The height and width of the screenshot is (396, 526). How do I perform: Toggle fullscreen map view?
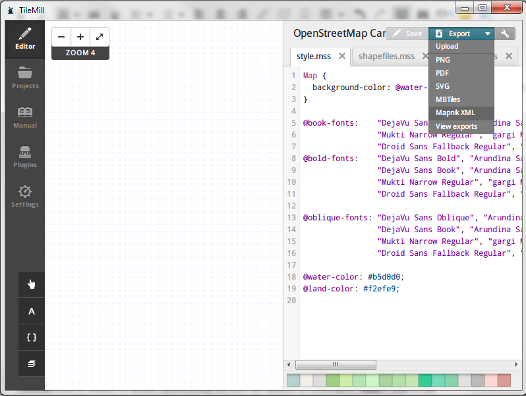click(100, 37)
